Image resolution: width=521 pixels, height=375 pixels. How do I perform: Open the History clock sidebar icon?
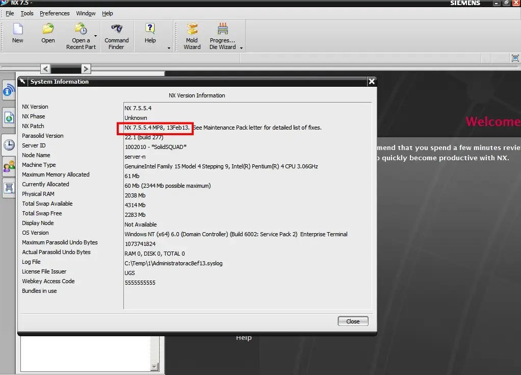[9, 144]
